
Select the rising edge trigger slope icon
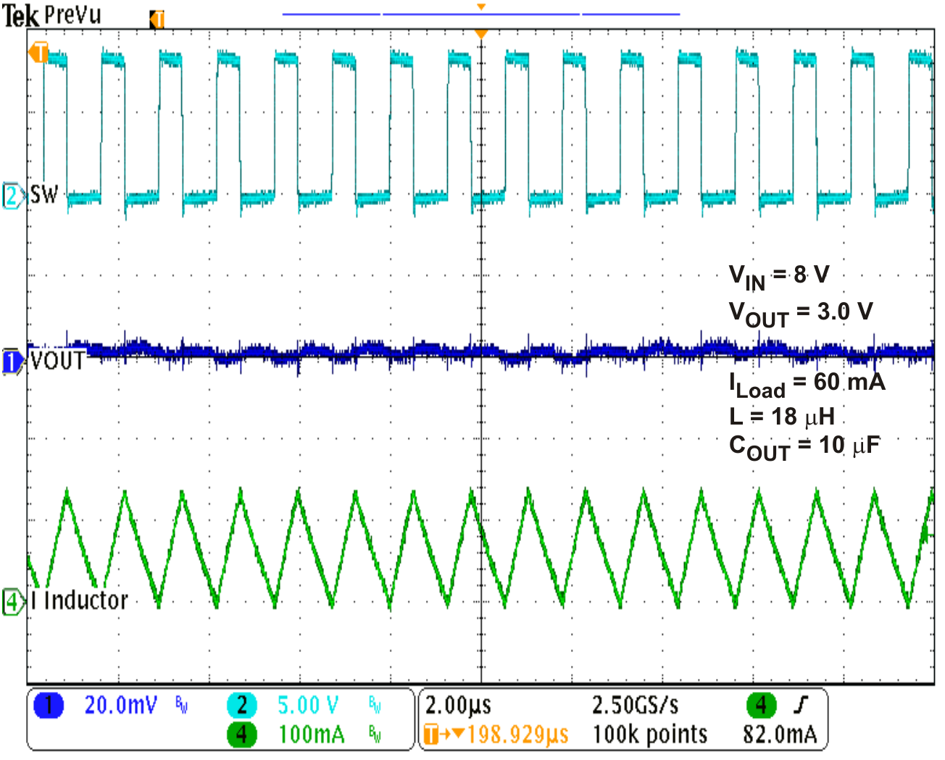click(801, 704)
